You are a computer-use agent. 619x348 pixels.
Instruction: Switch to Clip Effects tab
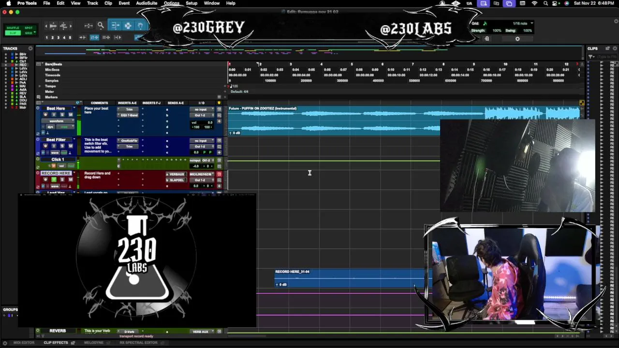(x=56, y=343)
